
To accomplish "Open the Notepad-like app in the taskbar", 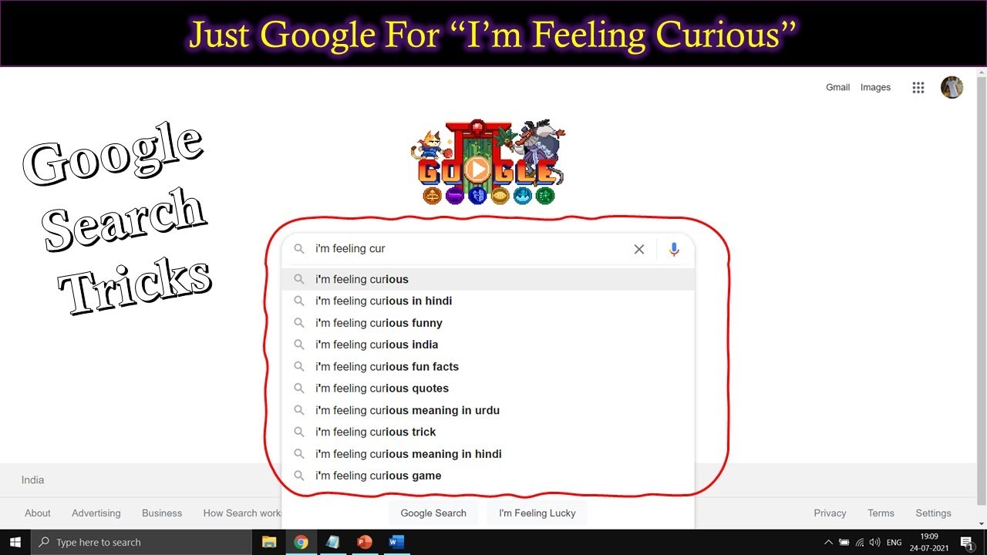I will click(333, 542).
